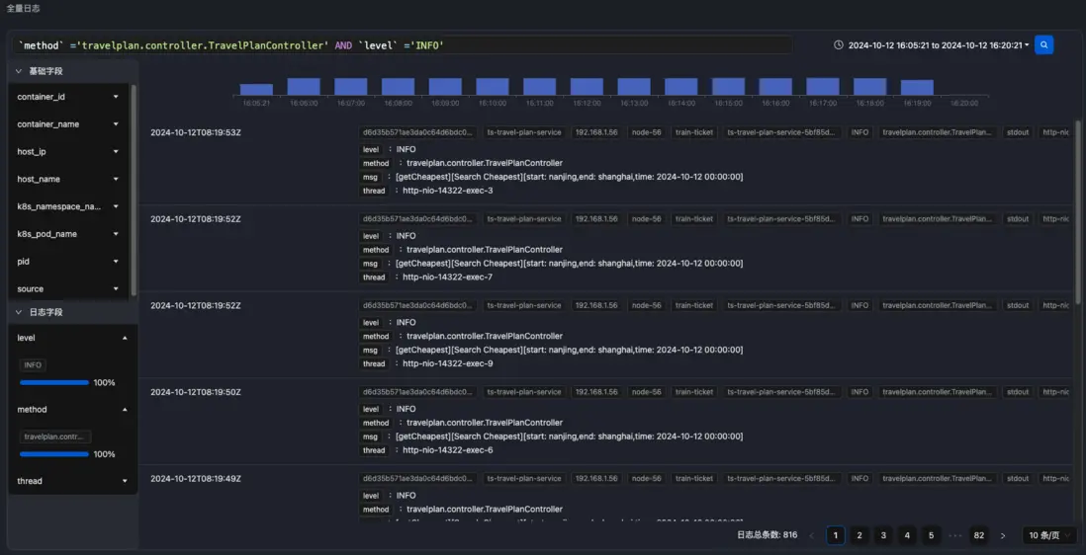Click the pagination ellipsis to skip pages
Screen dimensions: 1086x555
pyautogui.click(x=955, y=535)
